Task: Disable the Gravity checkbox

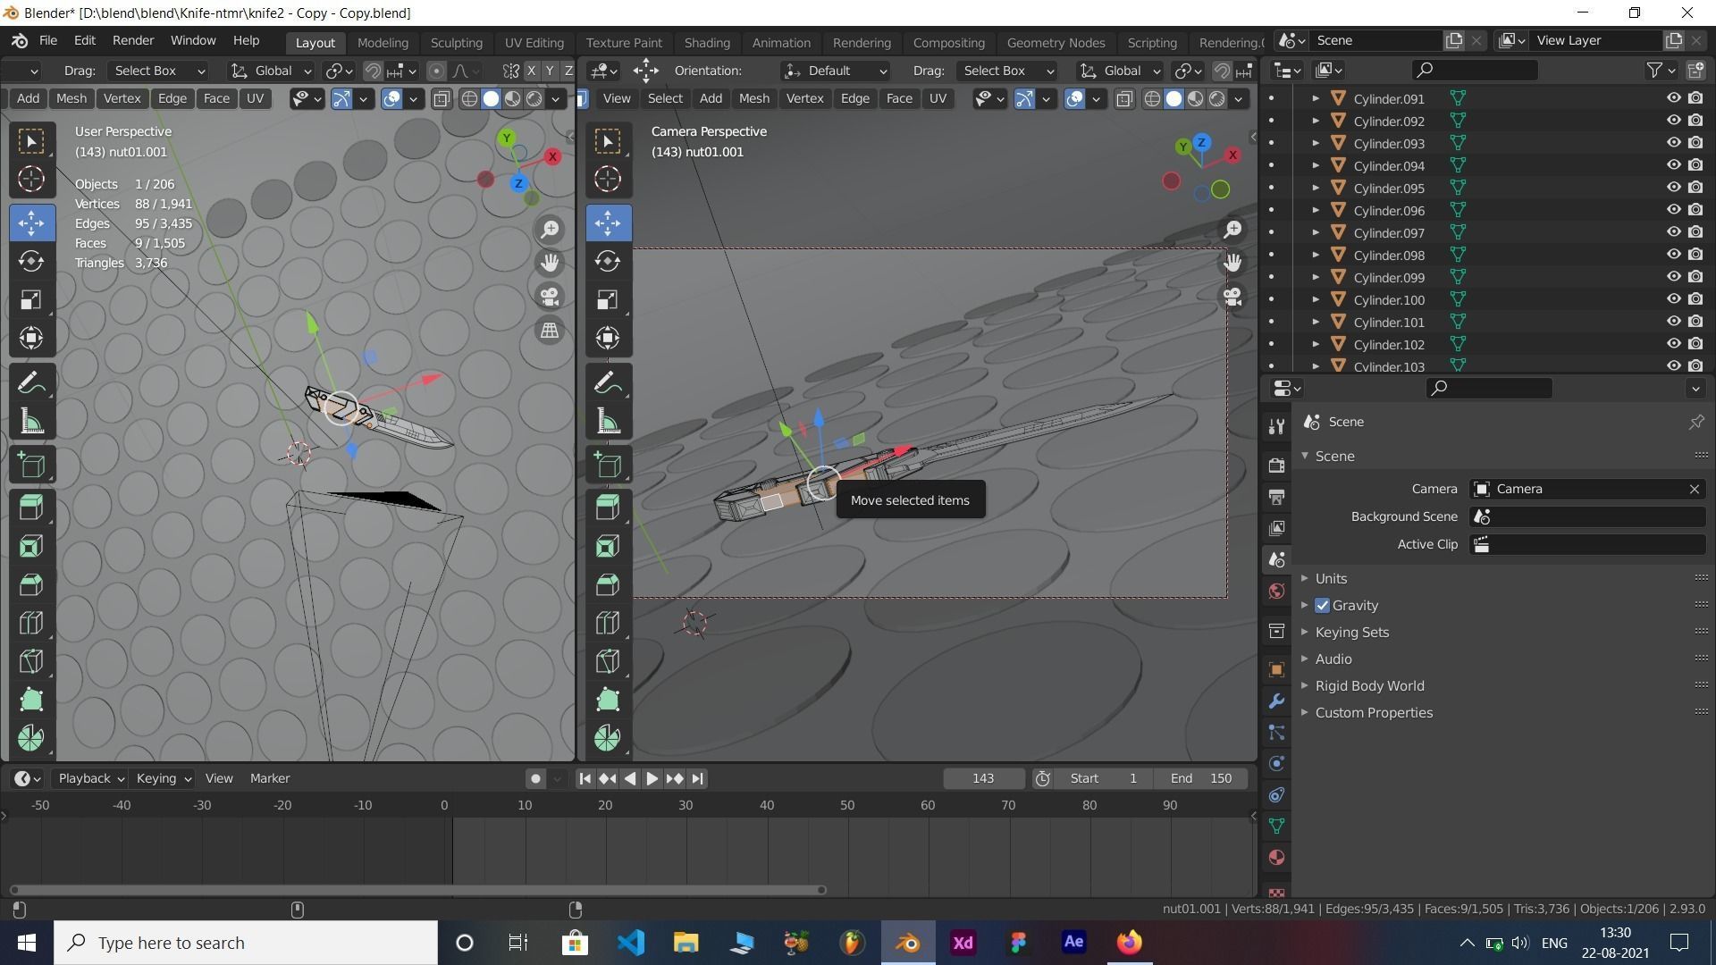Action: pyautogui.click(x=1323, y=606)
